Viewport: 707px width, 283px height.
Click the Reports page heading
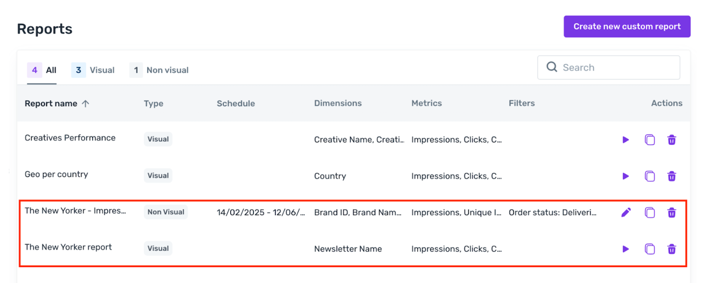click(44, 29)
